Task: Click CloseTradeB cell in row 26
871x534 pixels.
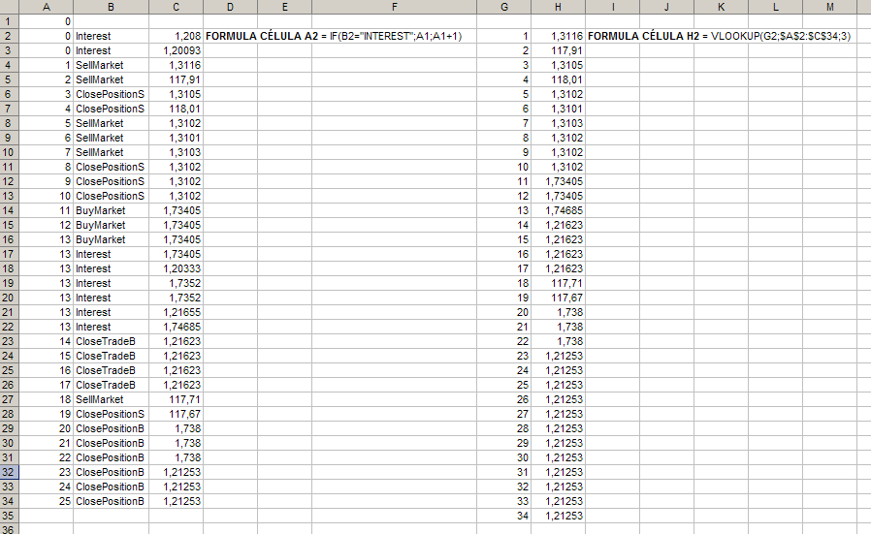Action: (111, 385)
